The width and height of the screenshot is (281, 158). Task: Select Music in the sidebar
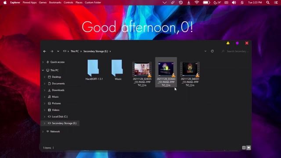click(x=55, y=97)
